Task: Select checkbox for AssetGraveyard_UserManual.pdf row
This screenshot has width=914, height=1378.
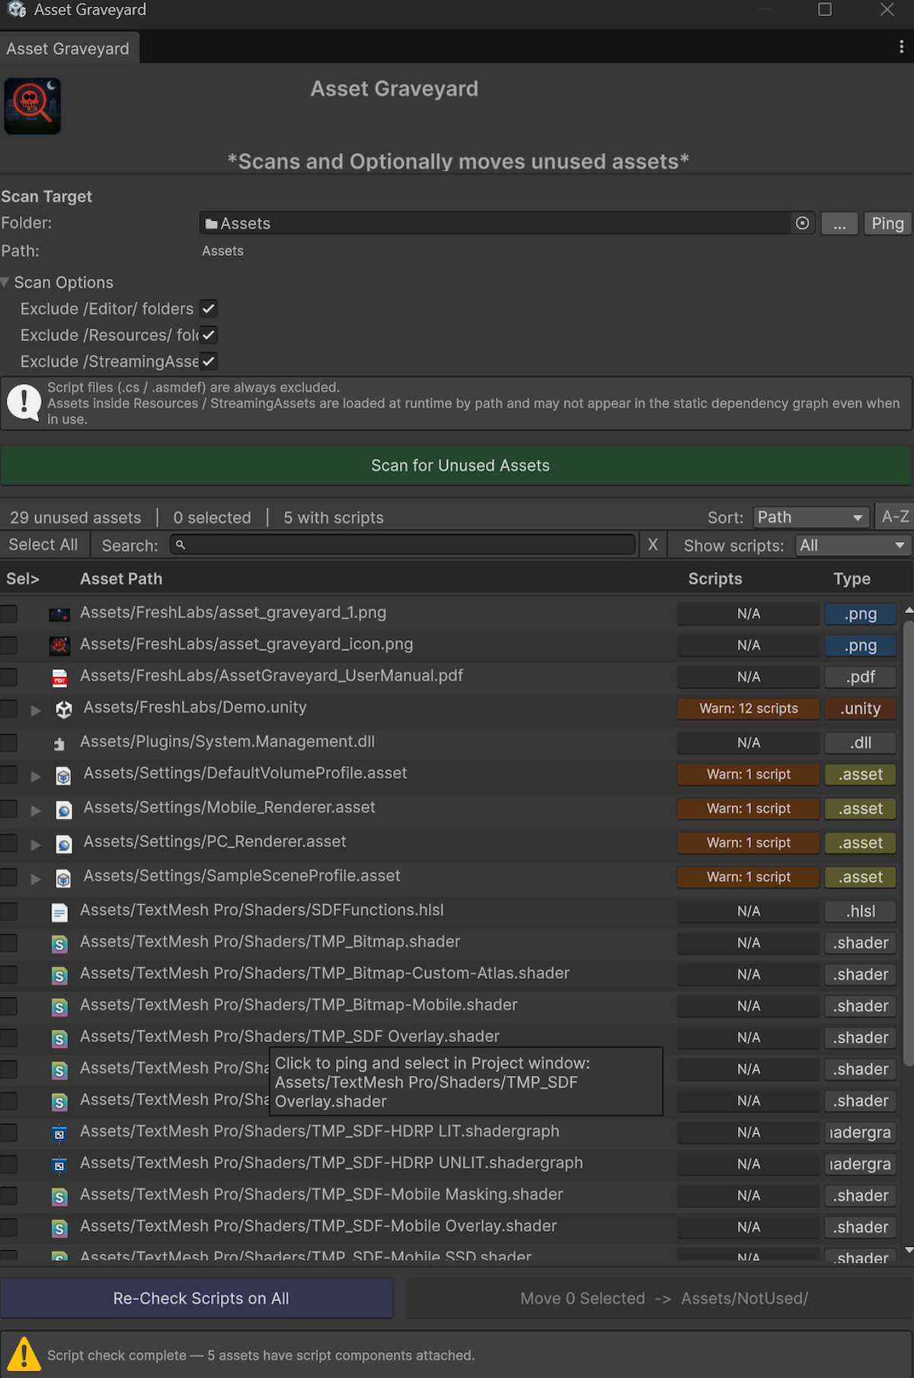Action: point(8,677)
